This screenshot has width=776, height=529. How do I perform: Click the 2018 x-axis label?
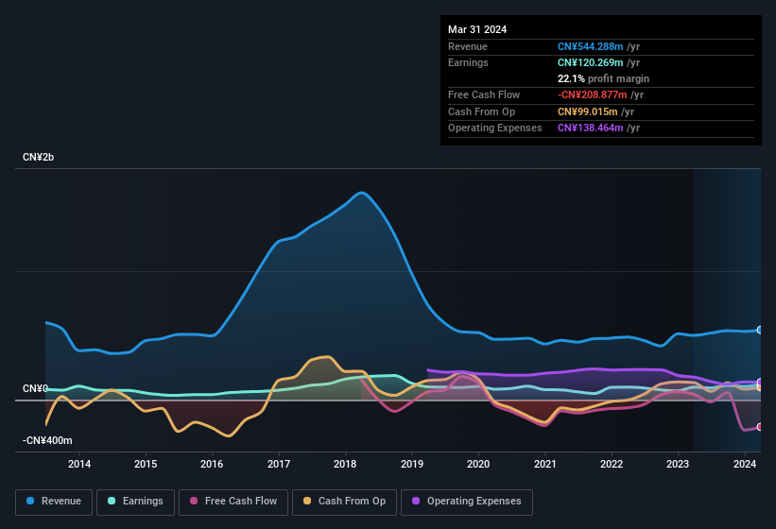(345, 464)
